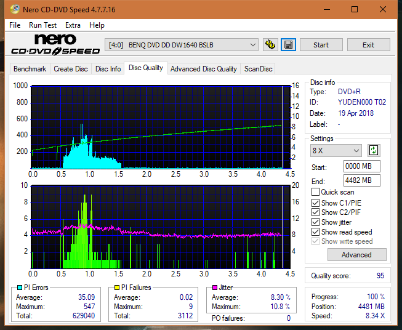Switch to Advanced Disc Quality tab

tap(204, 69)
